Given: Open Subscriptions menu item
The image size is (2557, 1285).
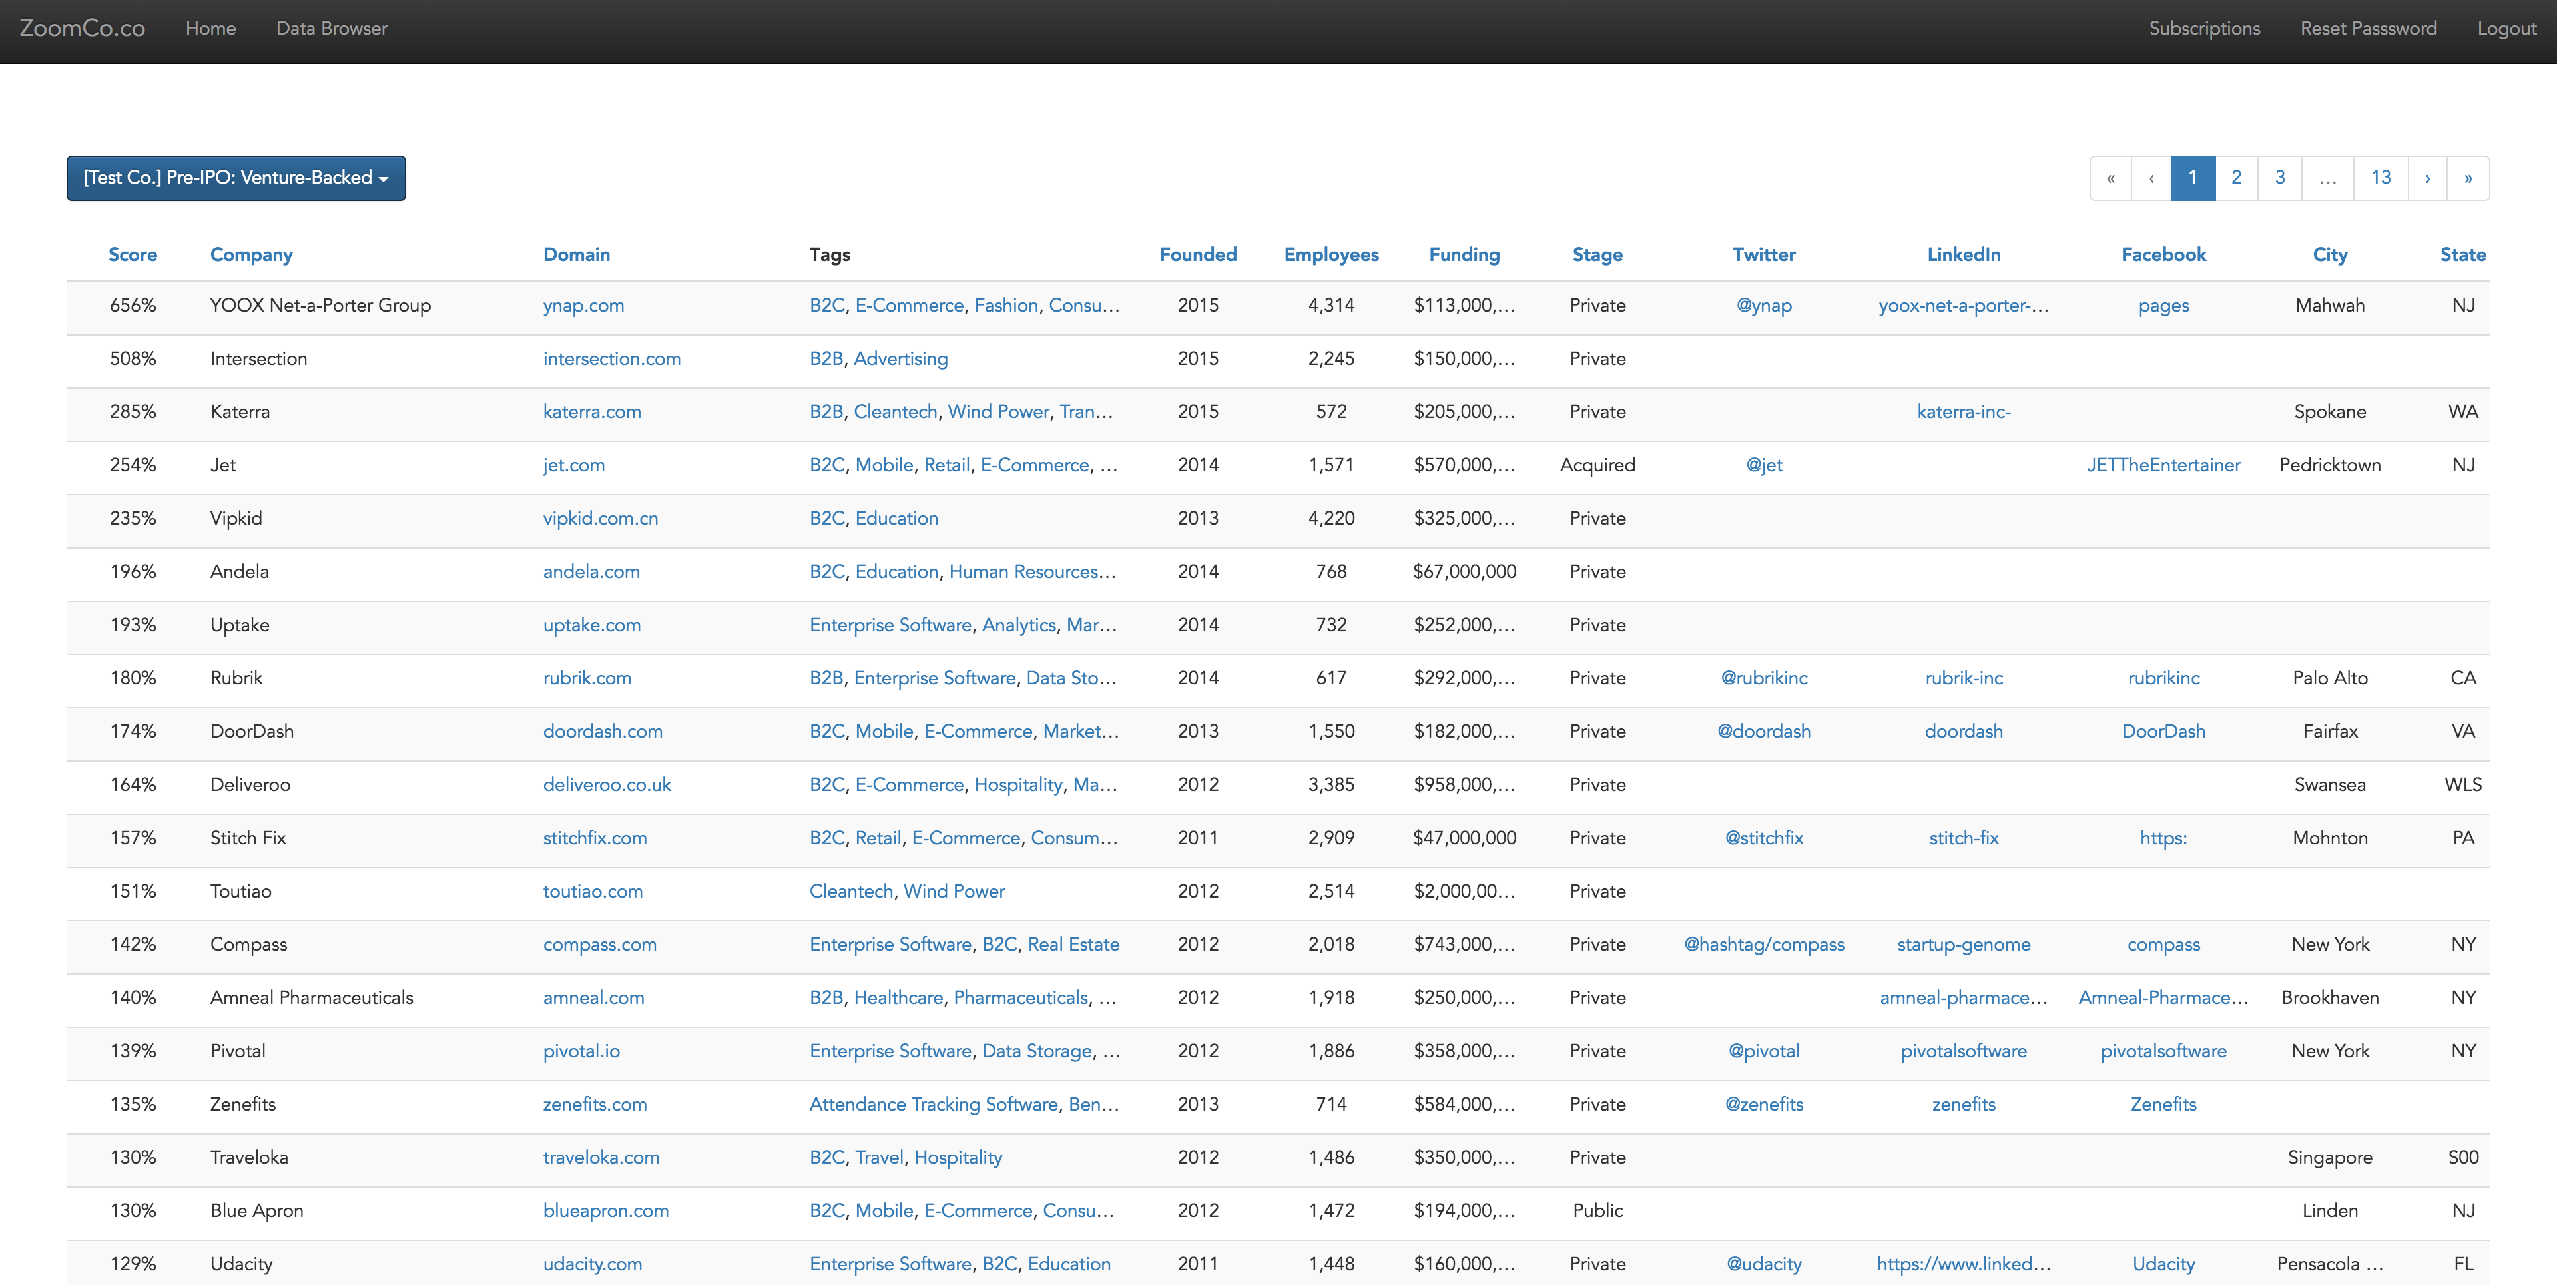Looking at the screenshot, I should [x=2203, y=29].
